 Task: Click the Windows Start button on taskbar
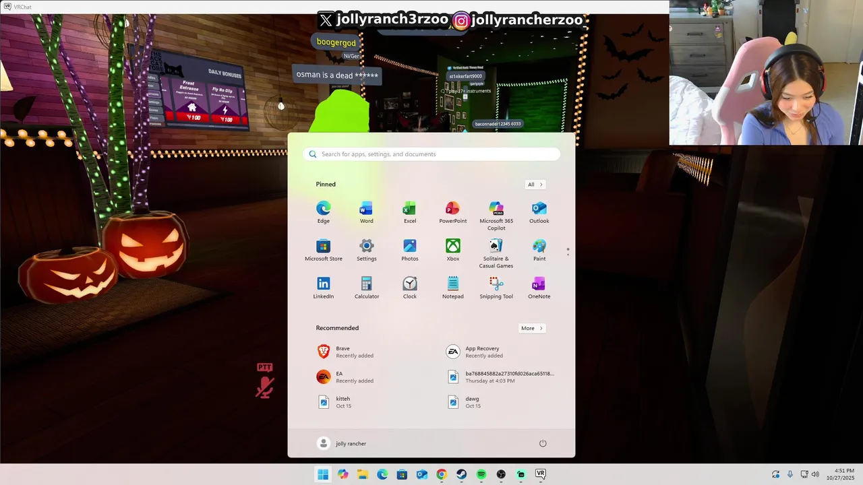[323, 474]
